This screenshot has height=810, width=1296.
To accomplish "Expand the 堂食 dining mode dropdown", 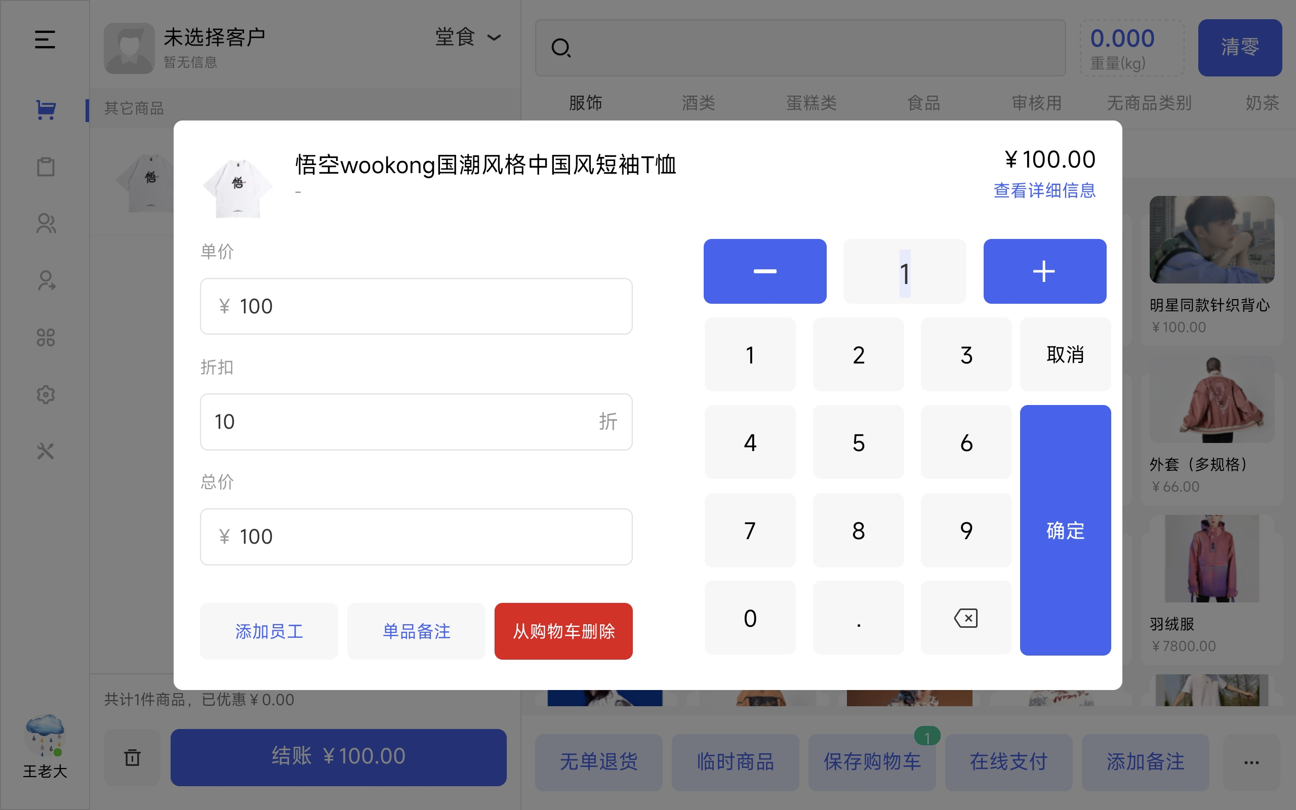I will [x=468, y=37].
